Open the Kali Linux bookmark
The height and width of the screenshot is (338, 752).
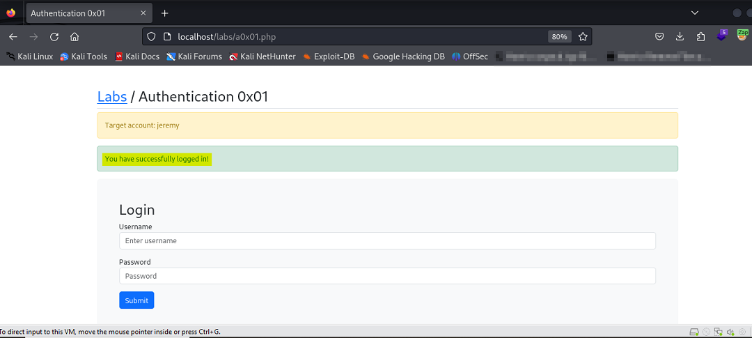30,56
